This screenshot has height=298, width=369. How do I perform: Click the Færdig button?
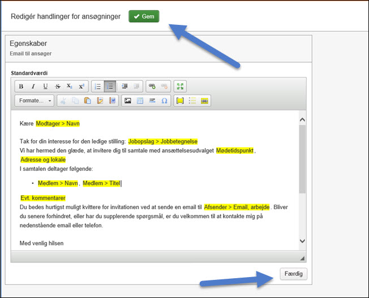[293, 273]
